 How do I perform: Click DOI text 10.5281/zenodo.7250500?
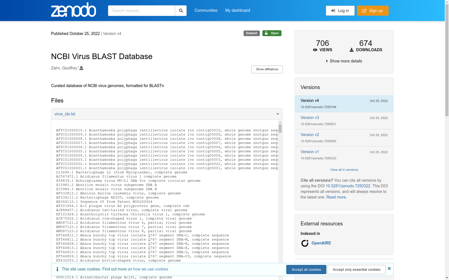pyautogui.click(x=319, y=141)
